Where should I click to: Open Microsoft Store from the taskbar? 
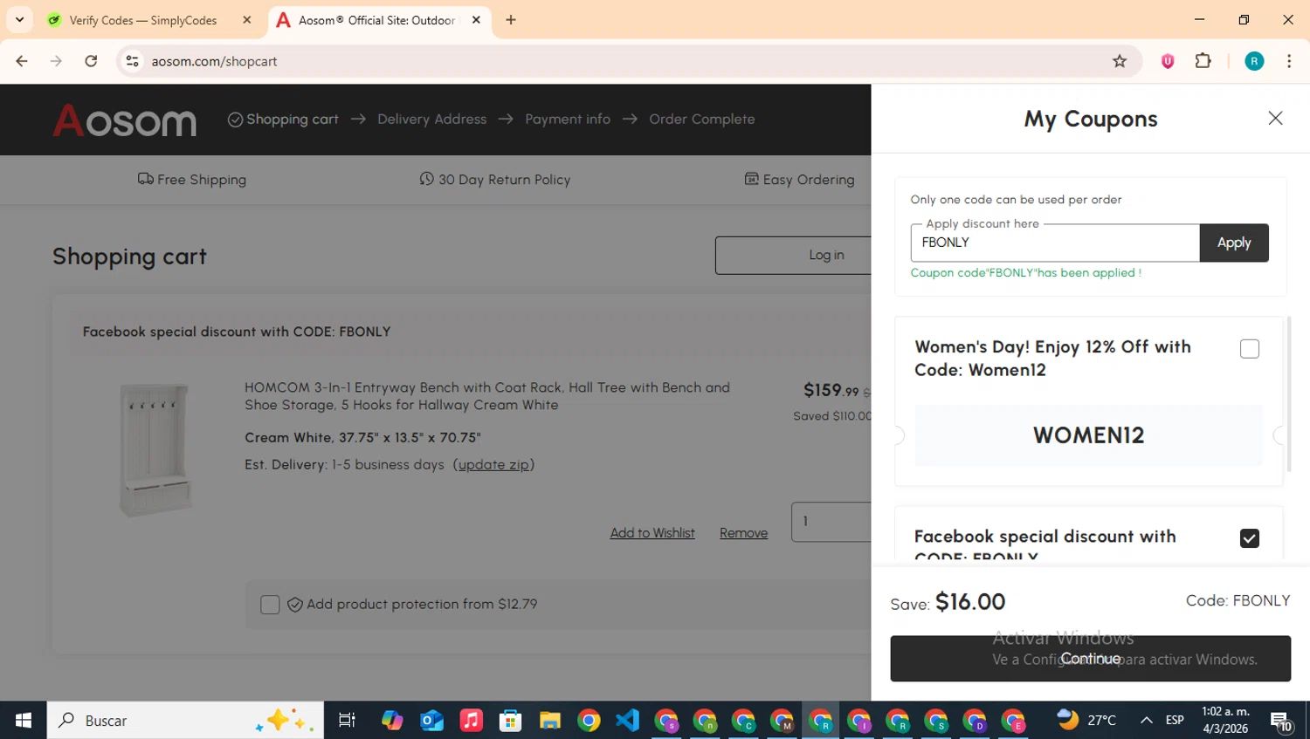[510, 721]
